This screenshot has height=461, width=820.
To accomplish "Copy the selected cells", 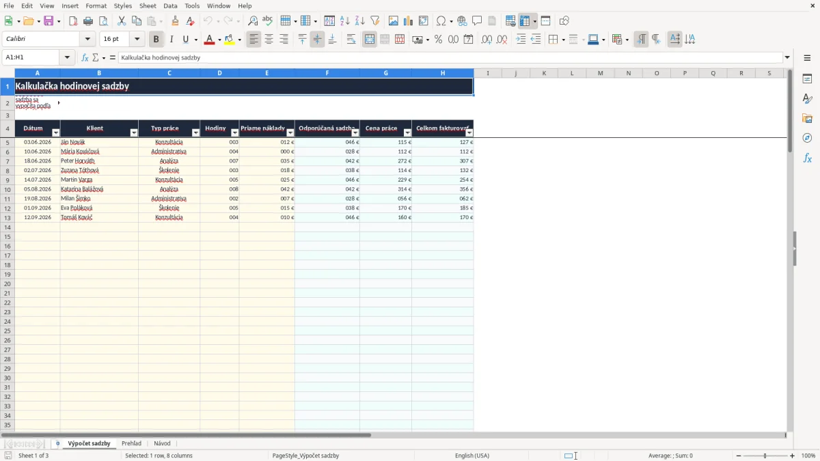I will point(137,21).
